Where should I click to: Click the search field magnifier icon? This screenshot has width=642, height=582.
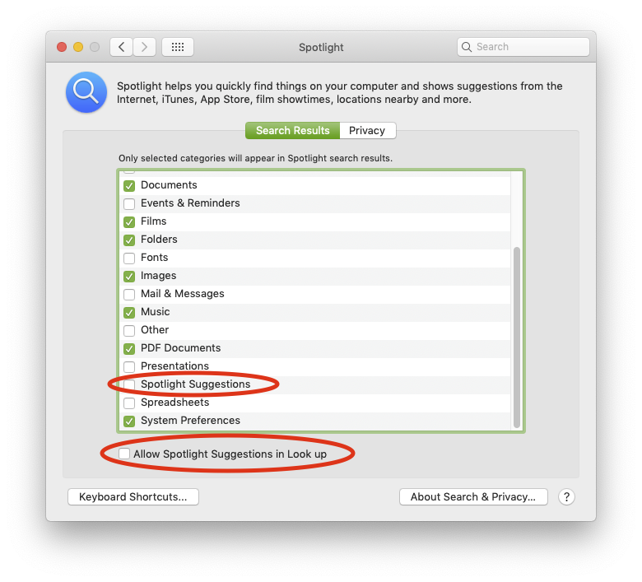pos(467,47)
